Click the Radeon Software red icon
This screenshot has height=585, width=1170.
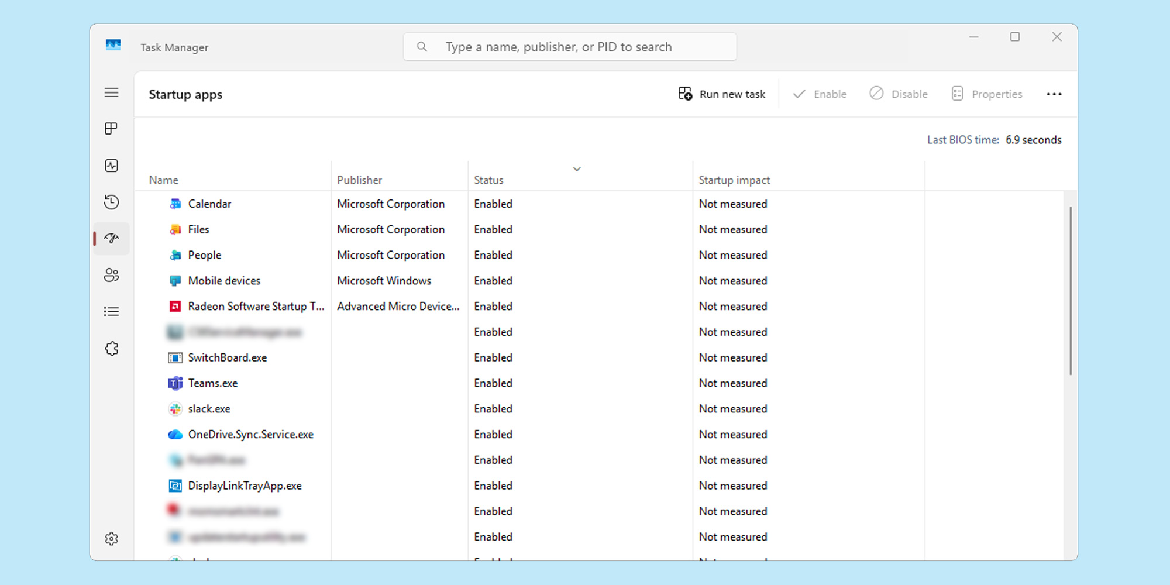[x=175, y=307]
